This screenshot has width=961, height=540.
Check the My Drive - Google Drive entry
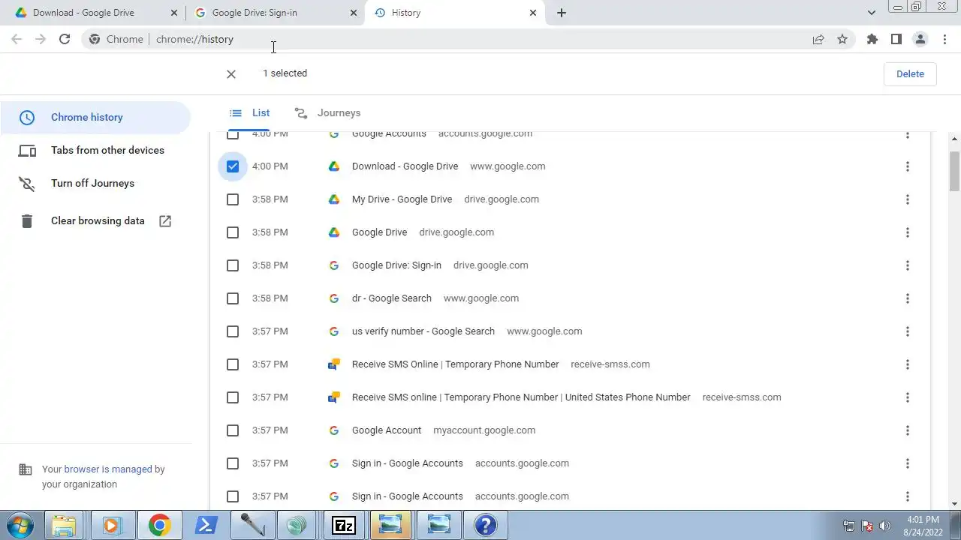click(233, 199)
